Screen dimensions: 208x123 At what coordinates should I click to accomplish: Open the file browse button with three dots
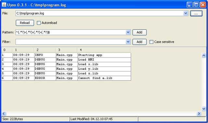(x=196, y=13)
